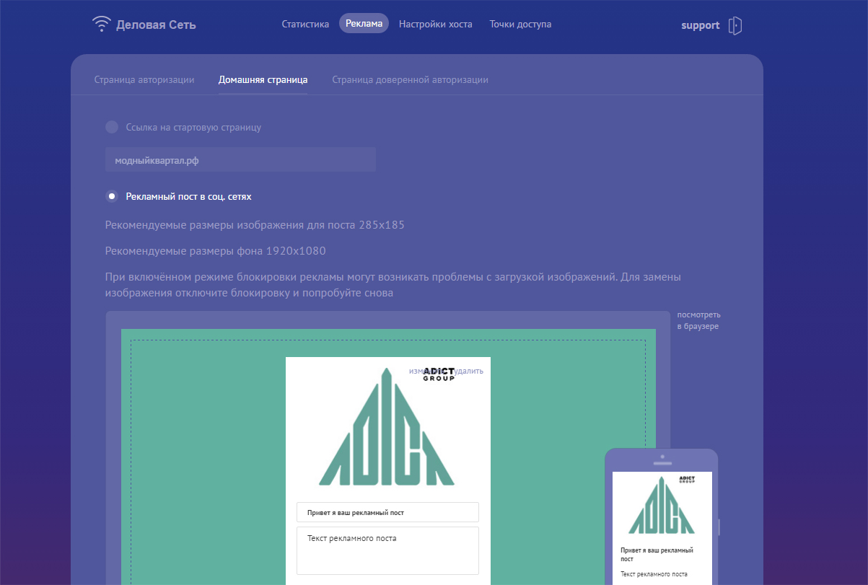This screenshot has width=868, height=585.
Task: Select the Домашняя страница tab
Action: pos(263,79)
